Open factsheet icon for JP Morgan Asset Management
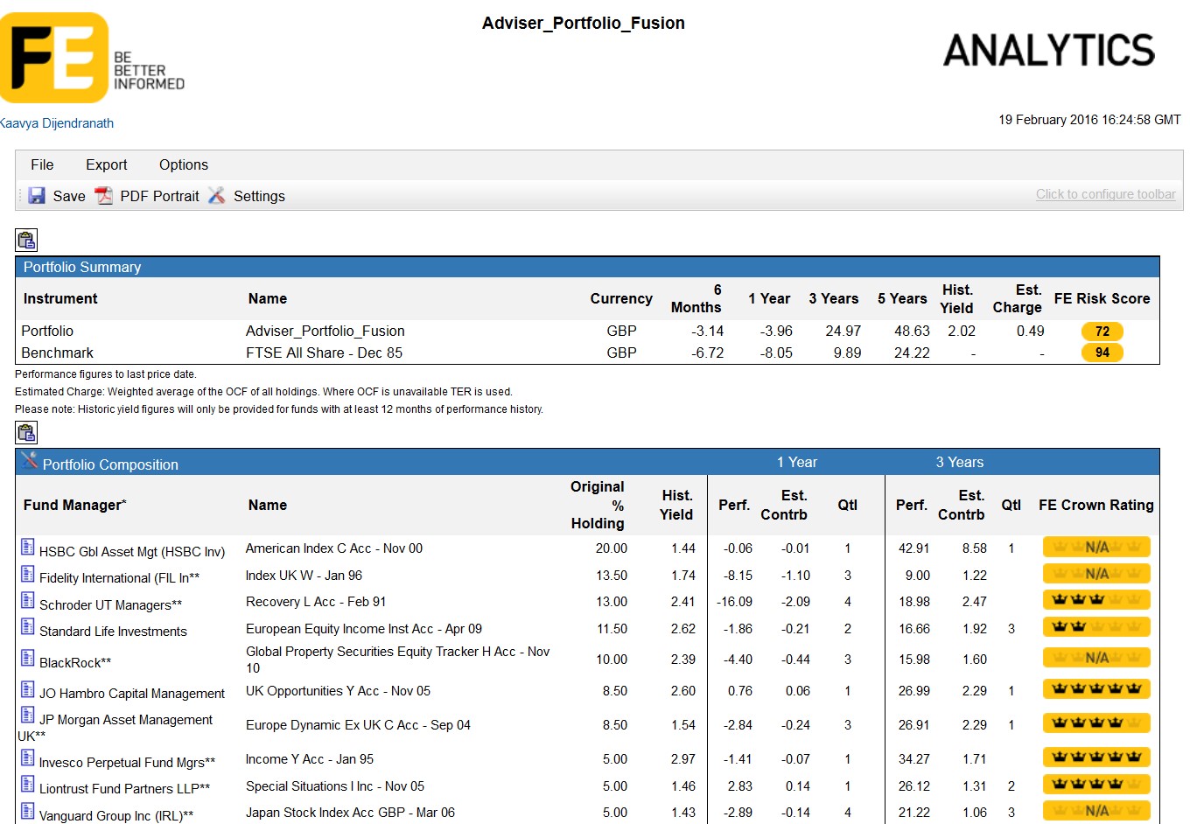The width and height of the screenshot is (1190, 824). (28, 716)
